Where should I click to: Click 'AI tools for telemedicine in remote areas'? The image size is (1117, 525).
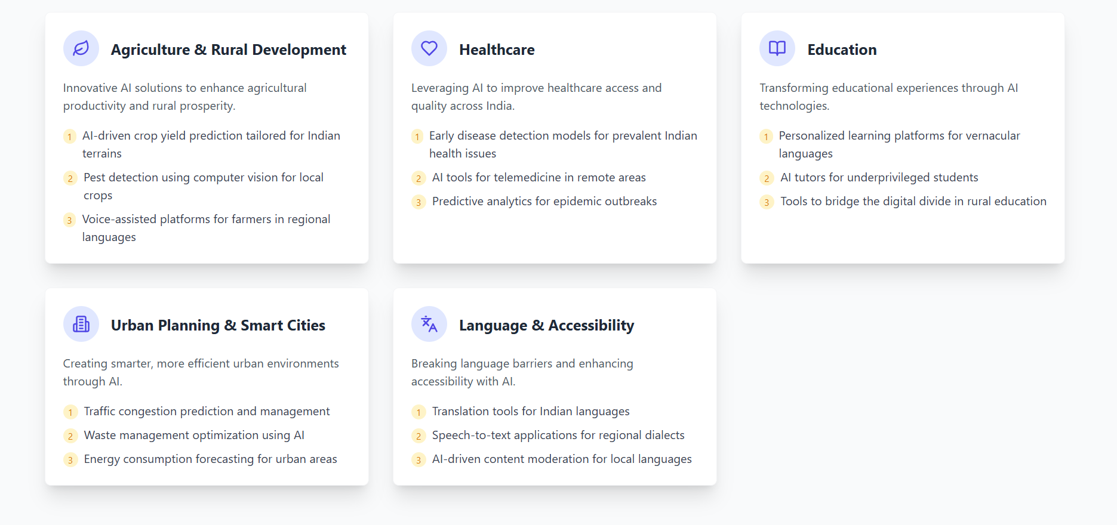click(539, 177)
